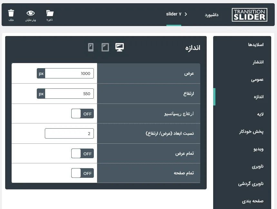Open the ناوبری گردشی sidebar section
This screenshot has width=277, height=209.
(251, 184)
